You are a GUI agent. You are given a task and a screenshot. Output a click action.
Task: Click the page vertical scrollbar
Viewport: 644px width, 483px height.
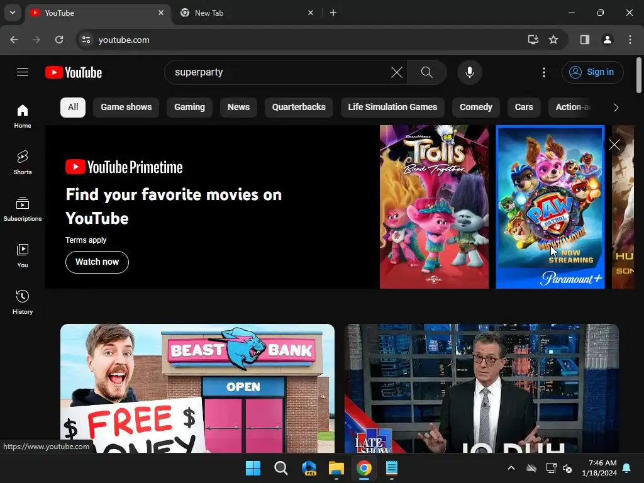(x=639, y=75)
